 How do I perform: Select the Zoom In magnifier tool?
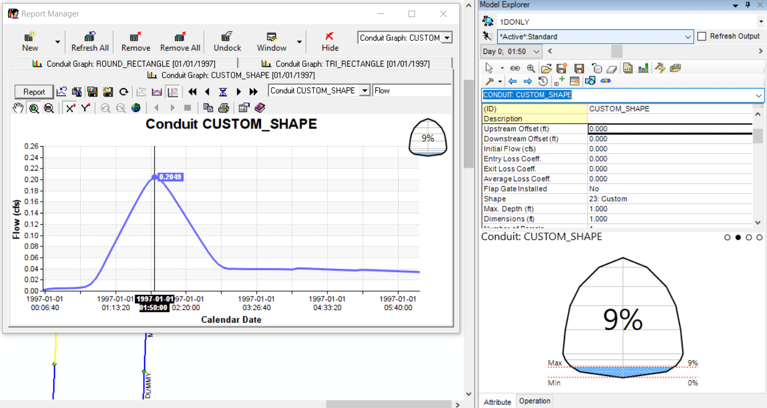[x=34, y=108]
